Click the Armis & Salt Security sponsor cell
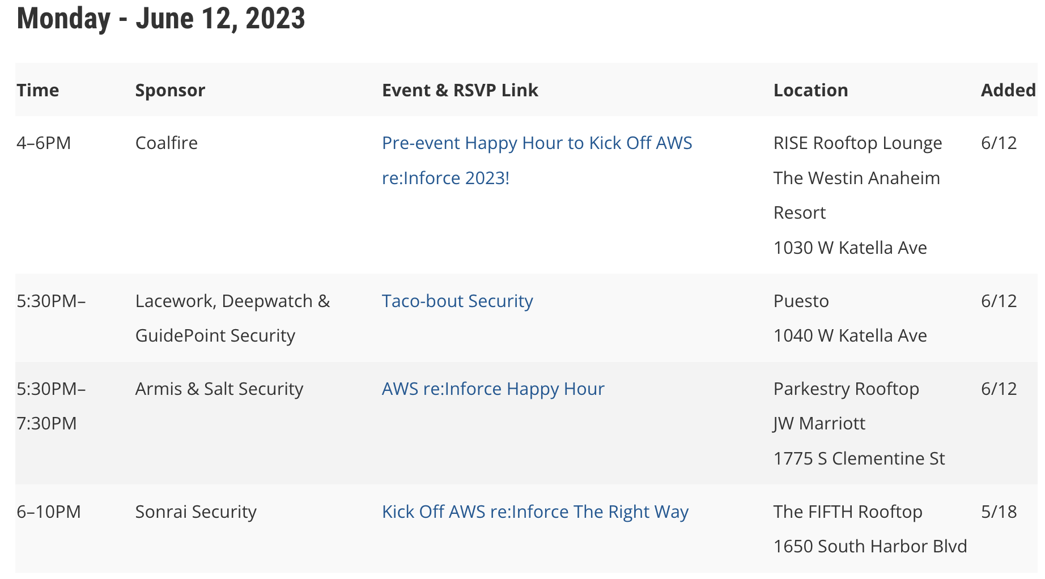 click(x=219, y=389)
